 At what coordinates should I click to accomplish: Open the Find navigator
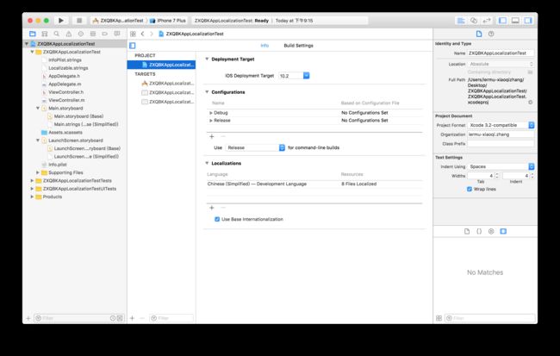[56, 34]
